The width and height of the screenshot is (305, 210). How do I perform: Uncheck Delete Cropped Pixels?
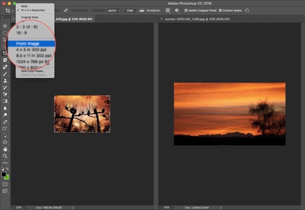coord(187,10)
